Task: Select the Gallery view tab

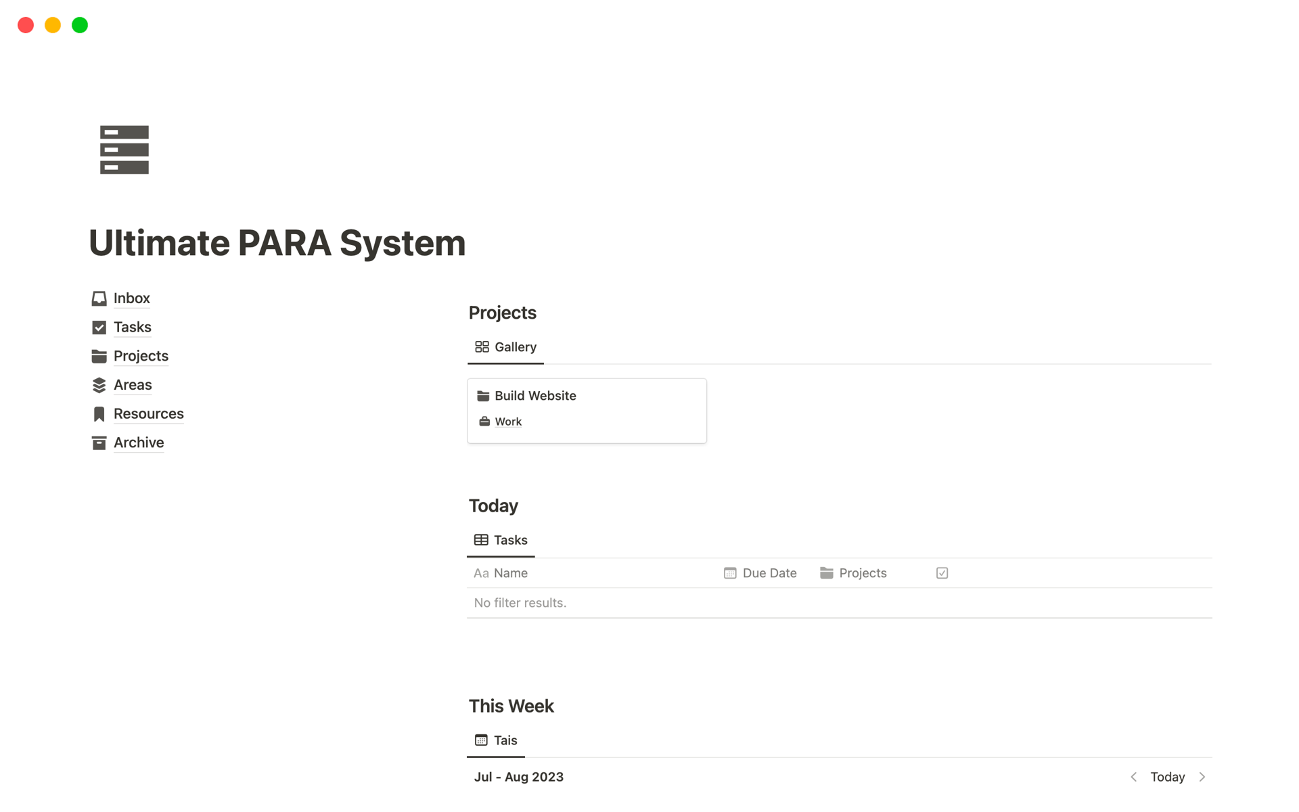Action: pyautogui.click(x=505, y=347)
